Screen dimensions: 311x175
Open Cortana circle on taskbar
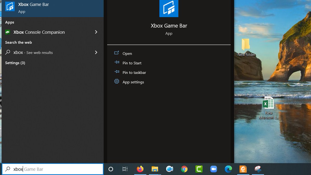point(111,169)
